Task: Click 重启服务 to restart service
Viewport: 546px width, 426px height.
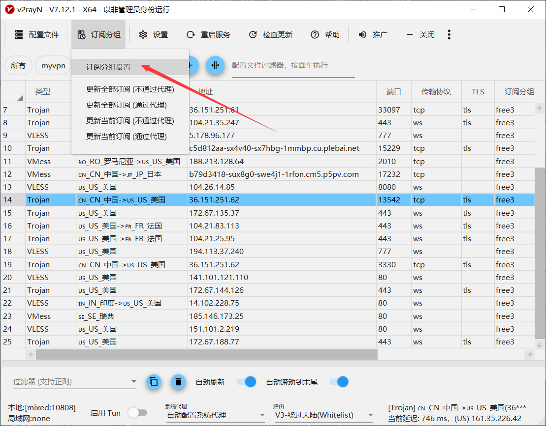Action: [208, 35]
